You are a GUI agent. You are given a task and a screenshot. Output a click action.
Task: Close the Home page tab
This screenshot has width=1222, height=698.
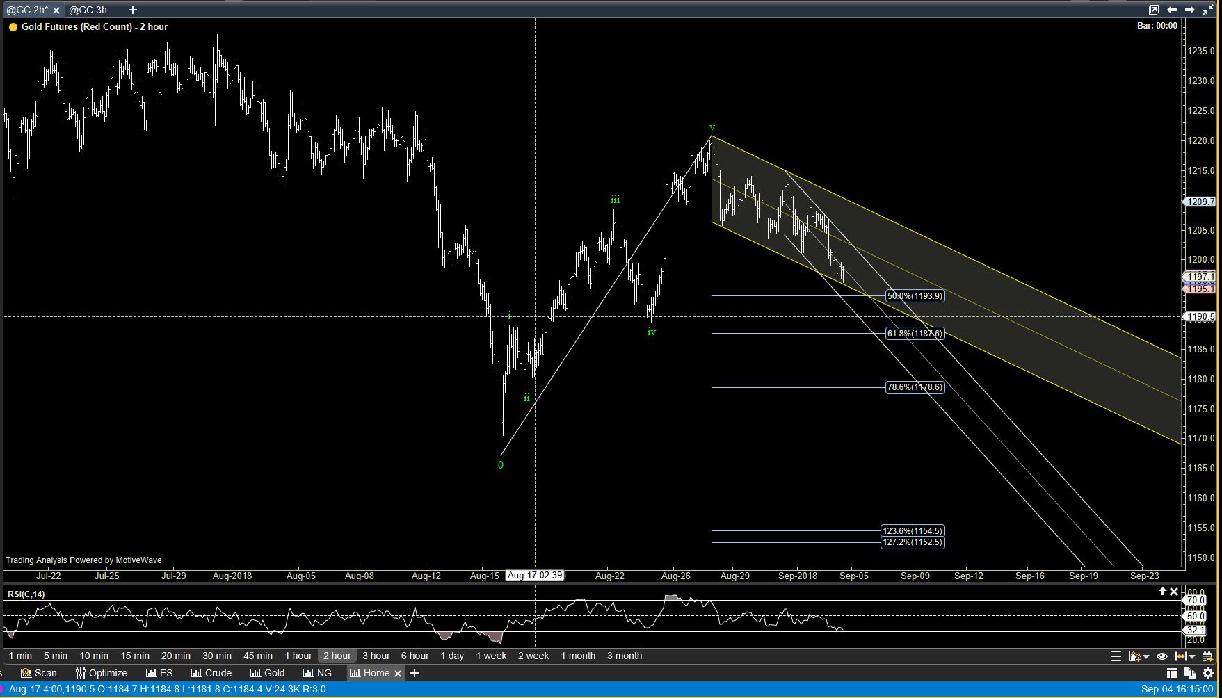coord(398,673)
